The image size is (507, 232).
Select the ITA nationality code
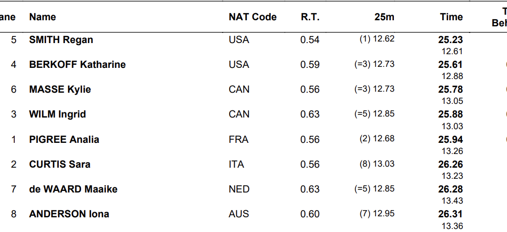(236, 164)
